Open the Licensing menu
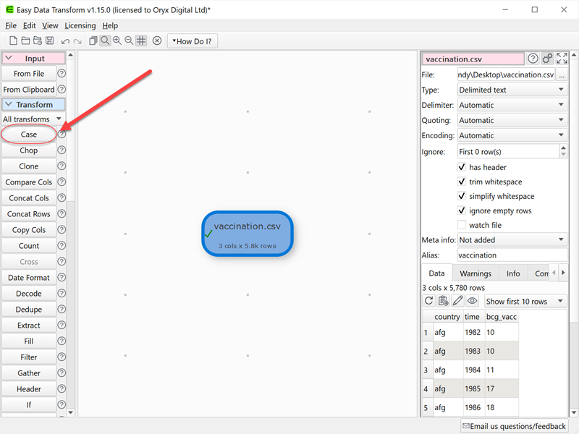The width and height of the screenshot is (579, 434). (x=80, y=25)
